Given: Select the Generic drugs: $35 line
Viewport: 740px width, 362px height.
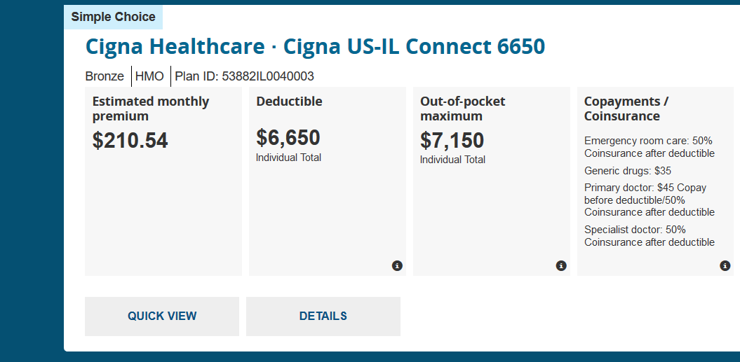Looking at the screenshot, I should pos(628,171).
